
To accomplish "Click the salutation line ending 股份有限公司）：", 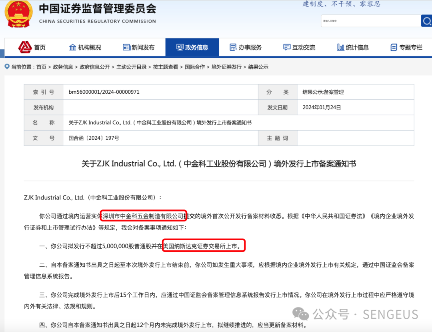I will point(93,198).
